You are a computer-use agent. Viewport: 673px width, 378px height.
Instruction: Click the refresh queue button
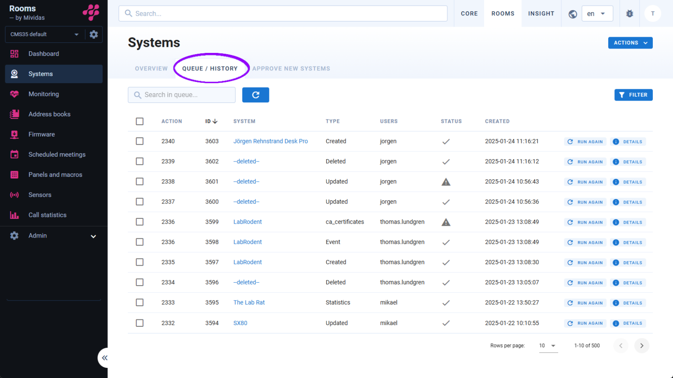255,95
